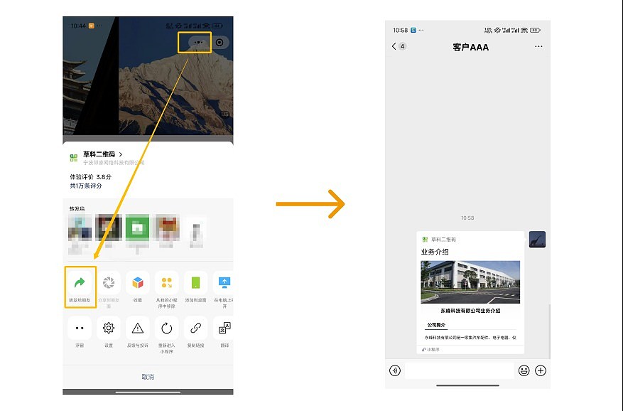Tap the 重新进入小程序 reload icon
Image resolution: width=623 pixels, height=411 pixels.
(166, 329)
